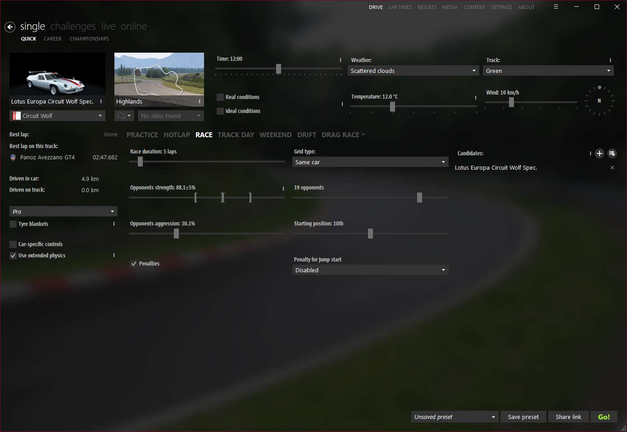Open the MEDIA section
This screenshot has height=432, width=627.
point(450,7)
